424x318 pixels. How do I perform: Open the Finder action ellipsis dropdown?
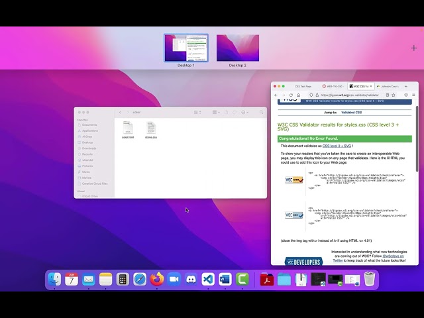coord(244,112)
